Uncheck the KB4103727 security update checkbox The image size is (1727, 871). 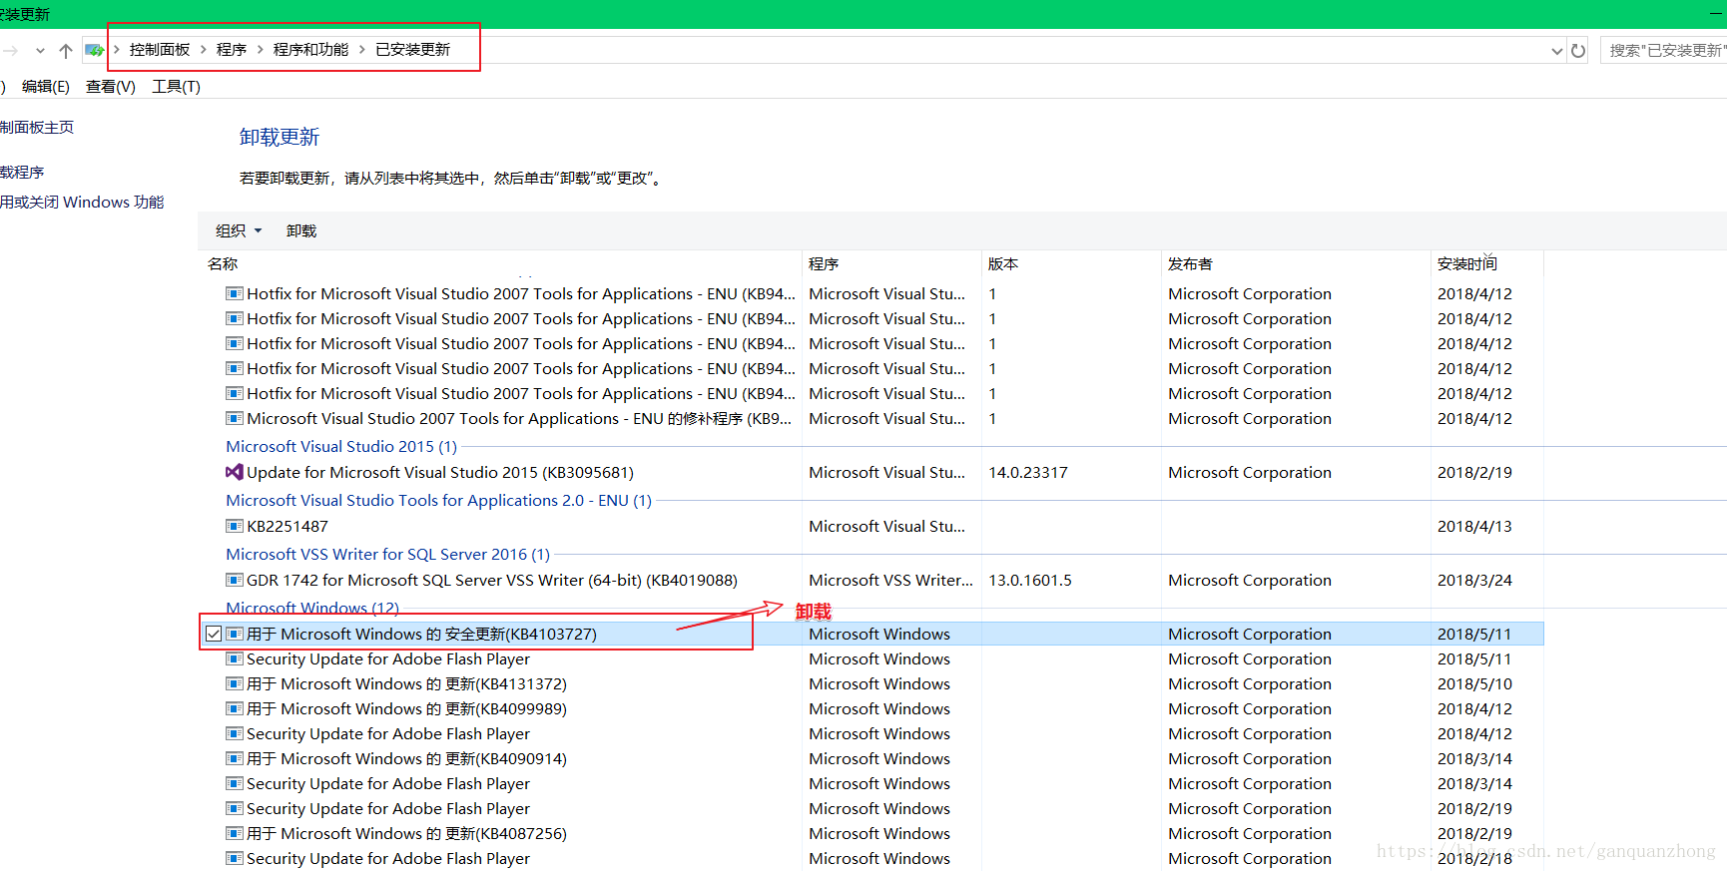[214, 635]
